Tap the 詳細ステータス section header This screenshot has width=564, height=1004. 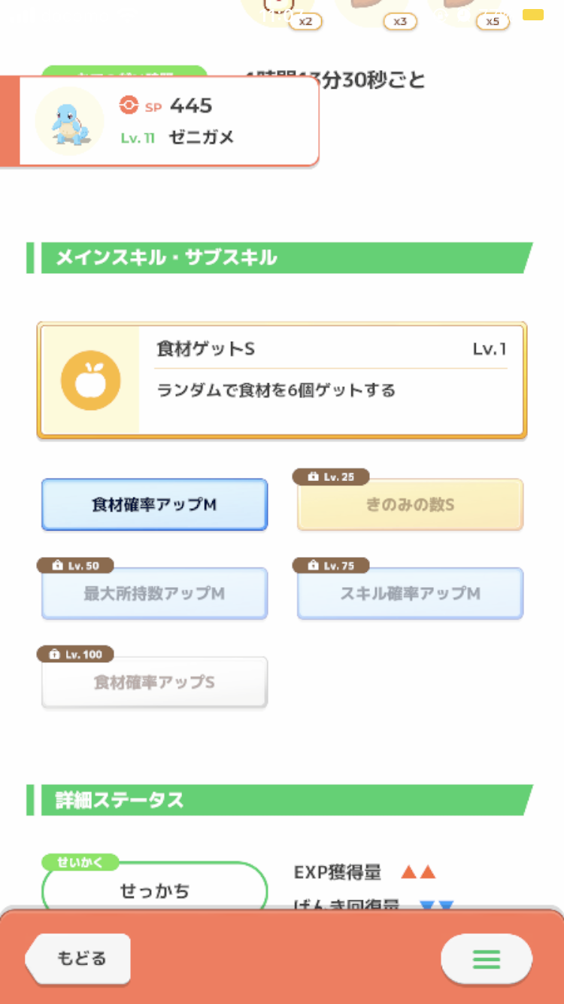tap(280, 800)
